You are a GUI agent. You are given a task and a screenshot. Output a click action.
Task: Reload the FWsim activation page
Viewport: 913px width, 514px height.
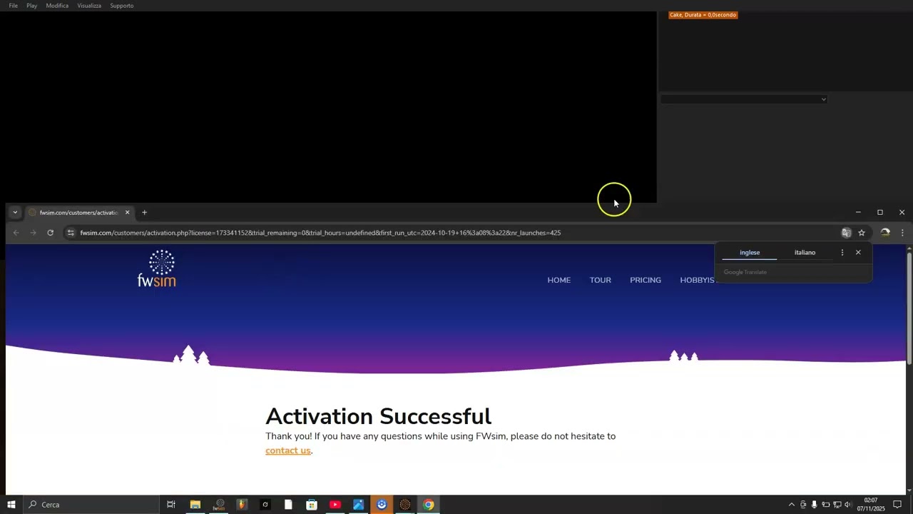[x=50, y=233]
